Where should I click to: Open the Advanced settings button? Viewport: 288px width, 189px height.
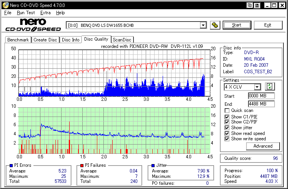263,146
